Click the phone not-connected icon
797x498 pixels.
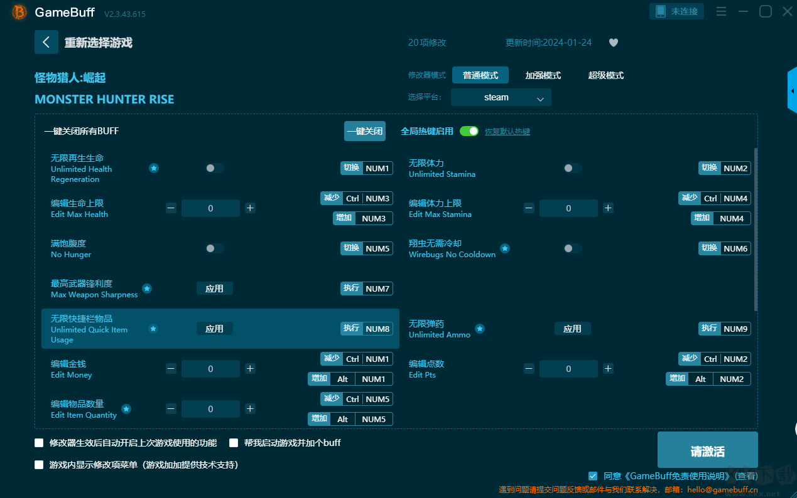point(660,11)
